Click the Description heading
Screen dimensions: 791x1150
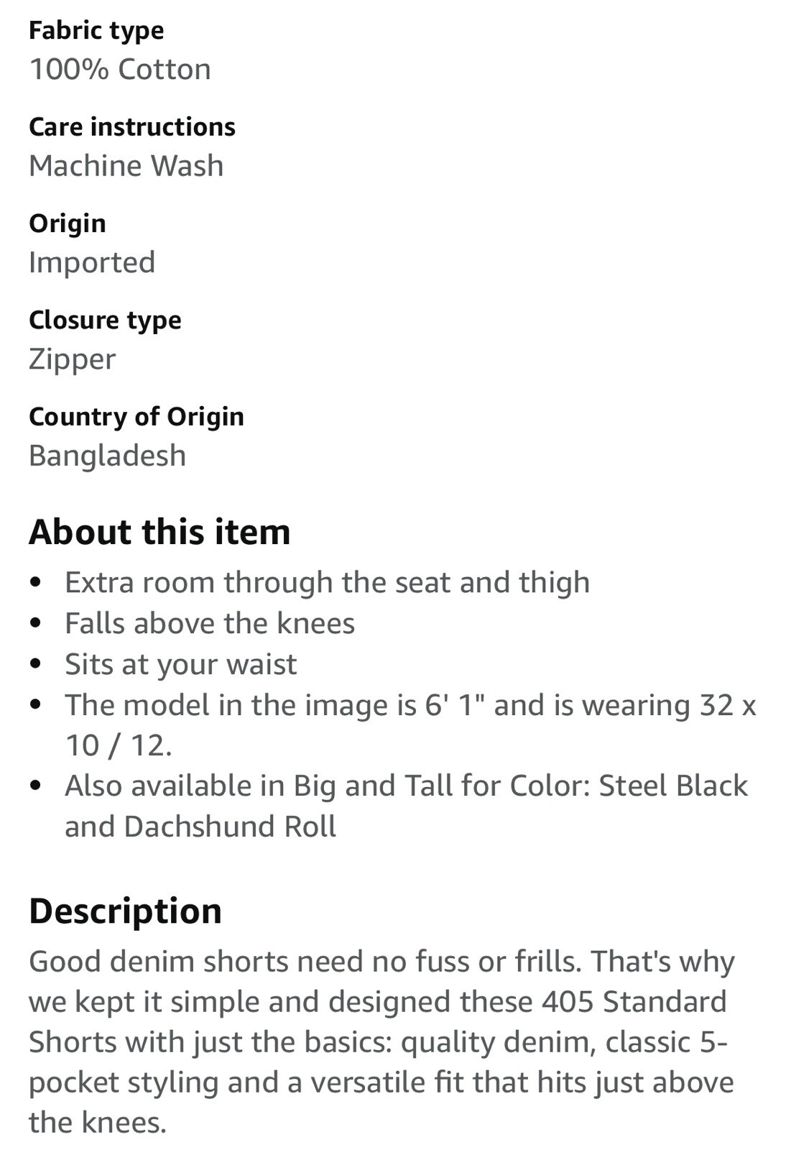point(125,911)
